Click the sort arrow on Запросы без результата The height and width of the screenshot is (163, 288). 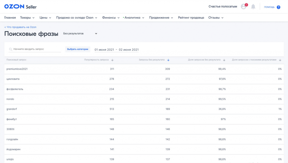(169, 60)
